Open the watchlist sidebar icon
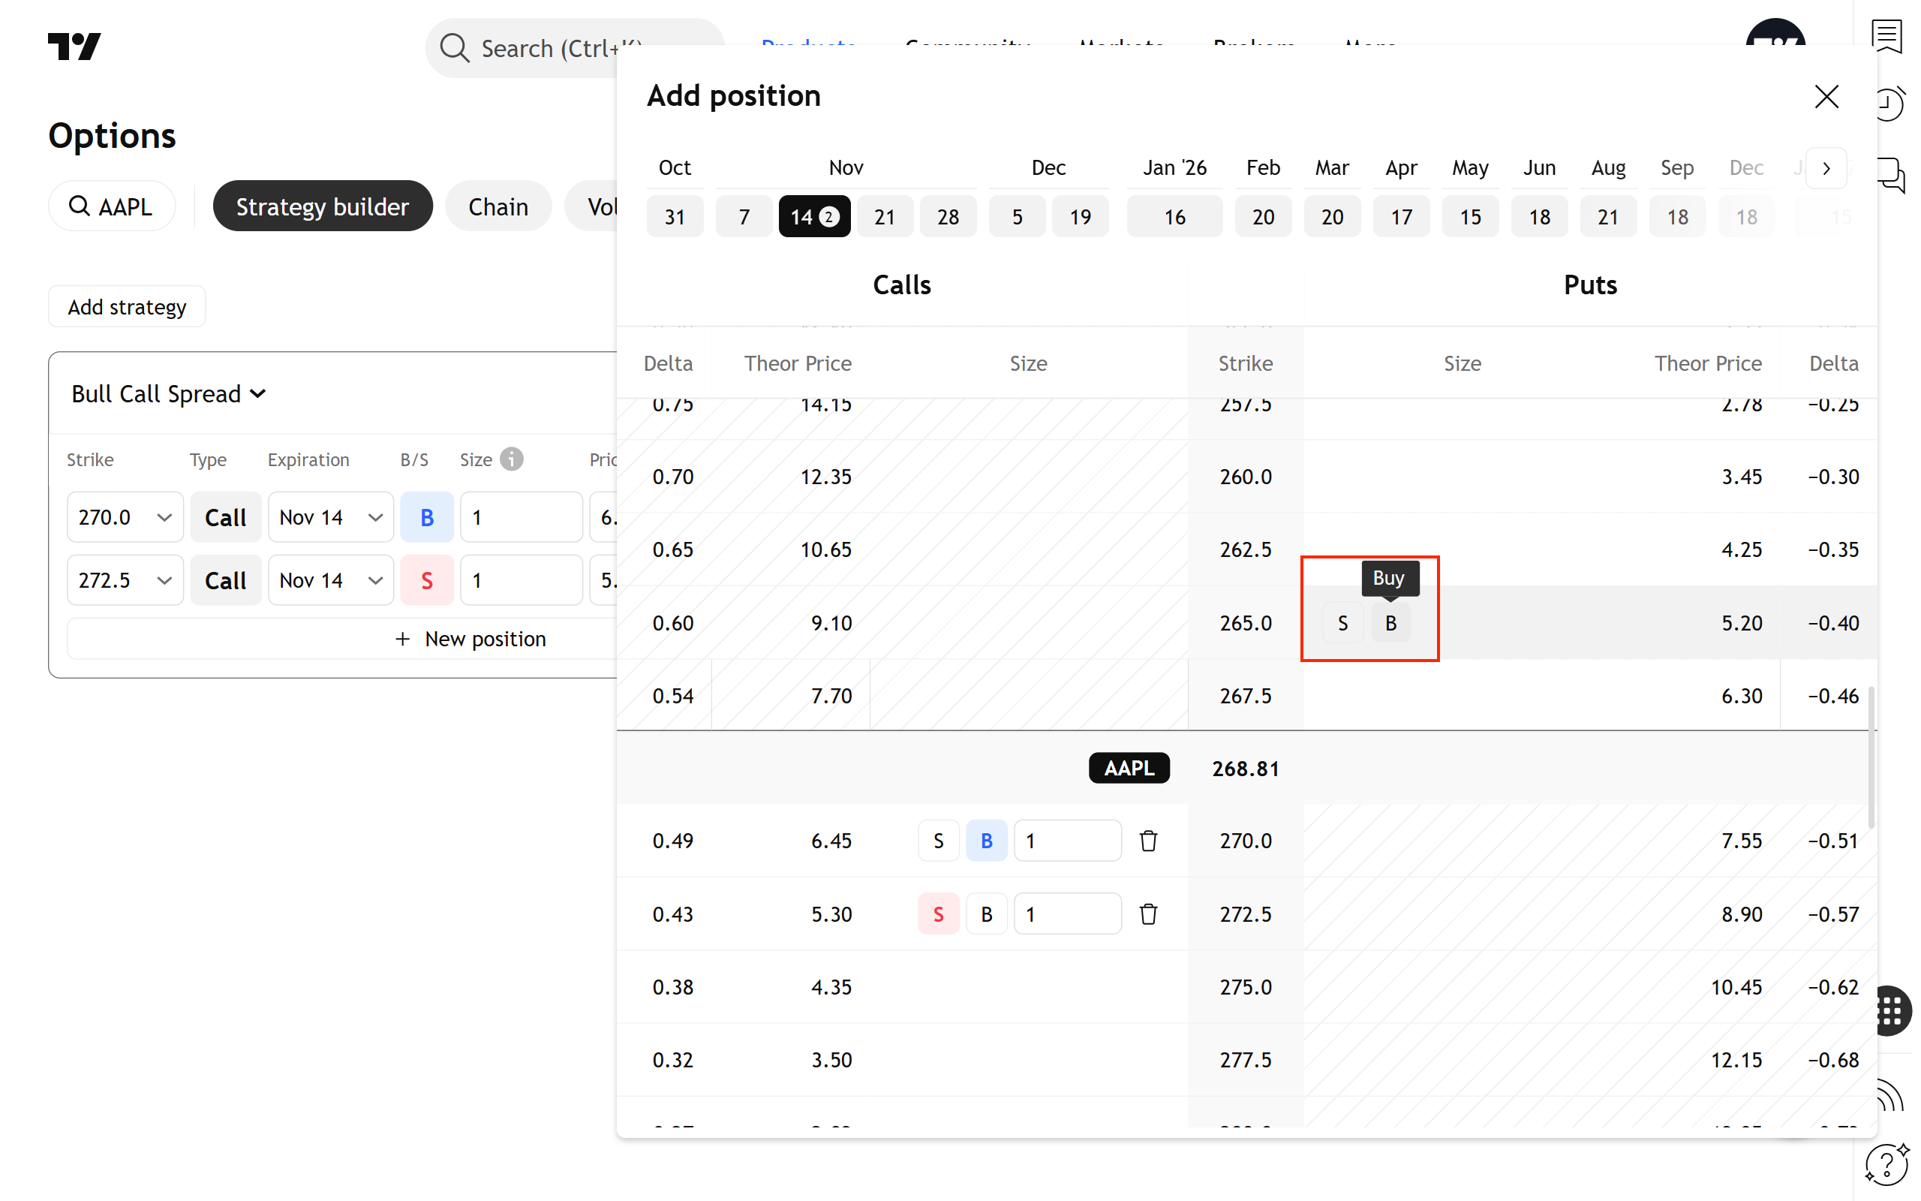1921x1201 pixels. pos(1888,36)
